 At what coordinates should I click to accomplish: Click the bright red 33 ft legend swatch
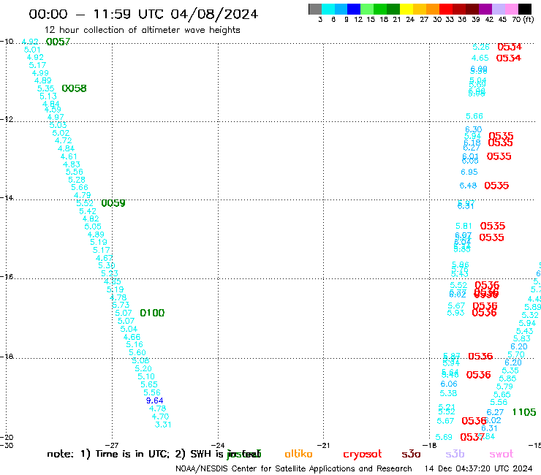point(445,9)
